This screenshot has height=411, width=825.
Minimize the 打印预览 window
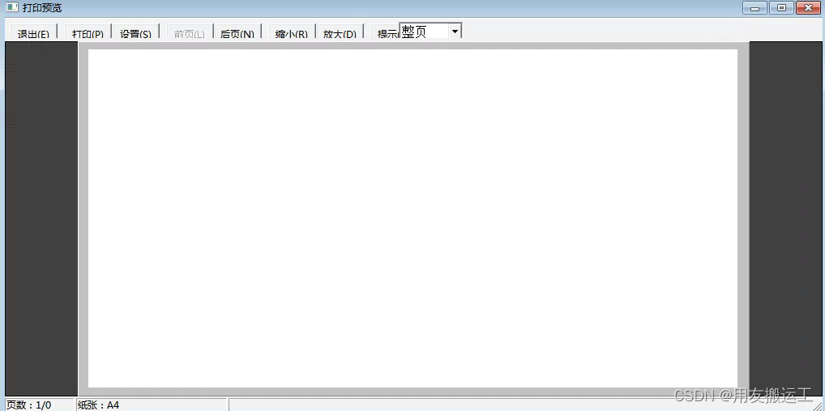pos(754,8)
